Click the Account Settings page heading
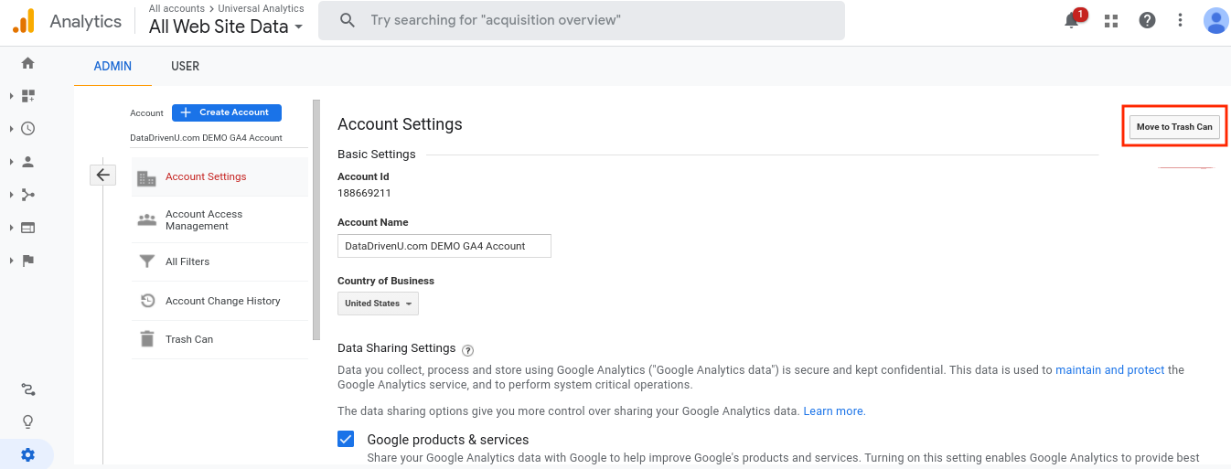The image size is (1231, 469). coord(400,124)
